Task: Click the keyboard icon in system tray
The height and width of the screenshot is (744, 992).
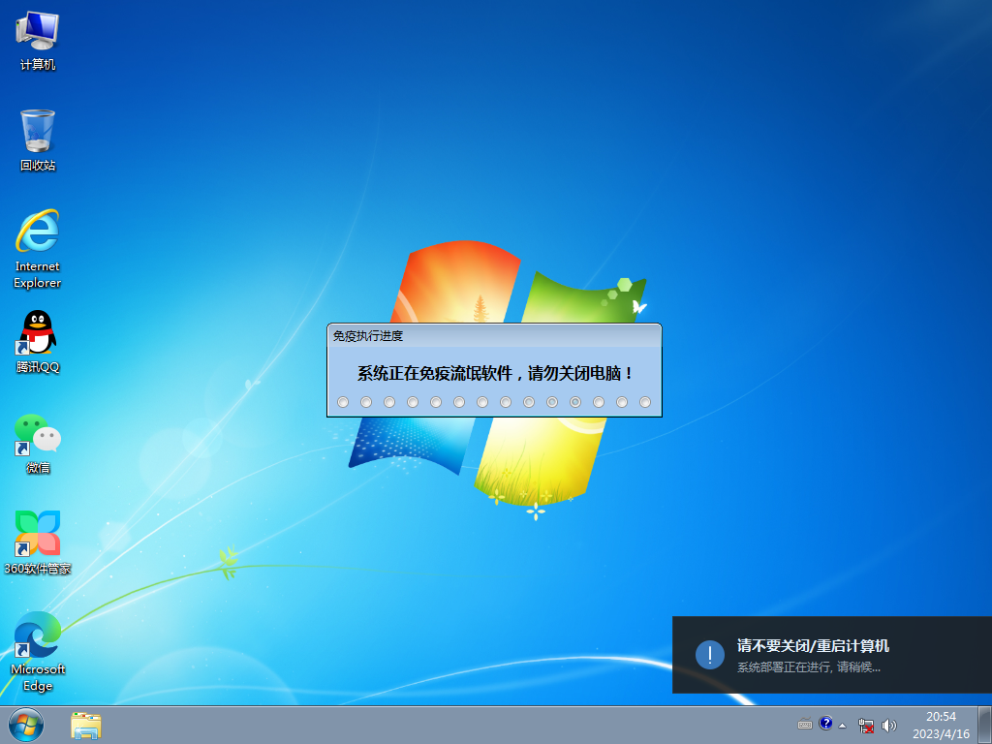Action: click(x=805, y=725)
